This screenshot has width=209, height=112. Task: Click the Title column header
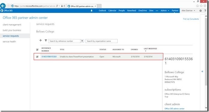[62, 49]
